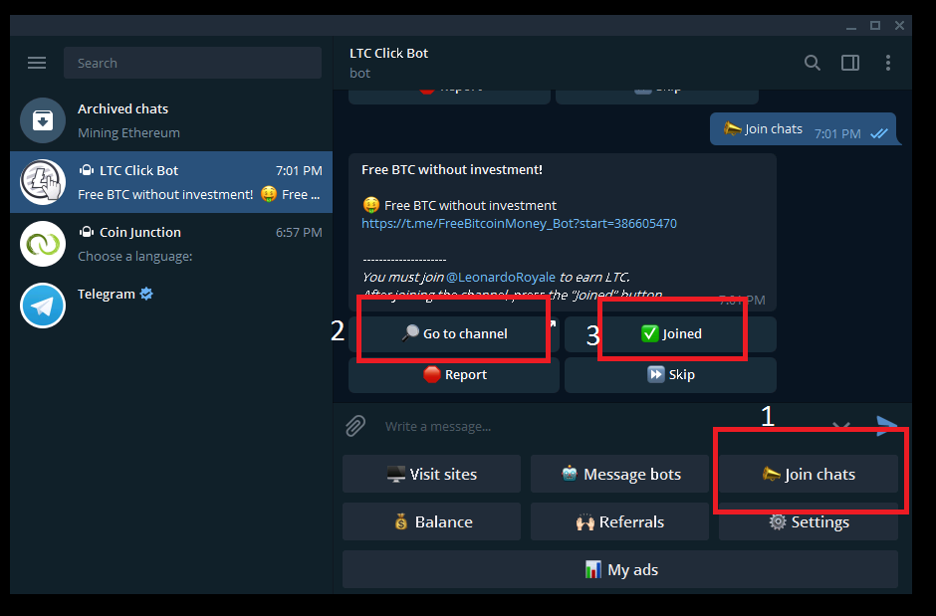Open the three-dot chat options menu
This screenshot has width=936, height=616.
pos(888,63)
